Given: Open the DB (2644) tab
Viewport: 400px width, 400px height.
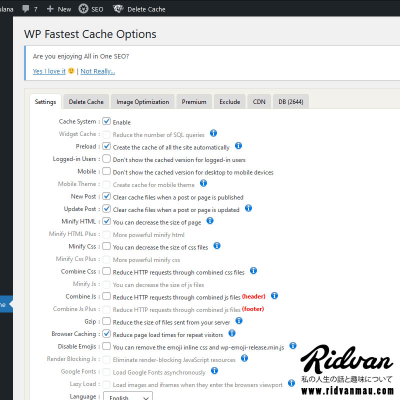Looking at the screenshot, I should [291, 102].
